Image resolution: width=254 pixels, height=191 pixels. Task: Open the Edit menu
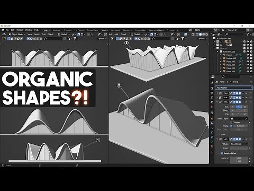[13, 30]
